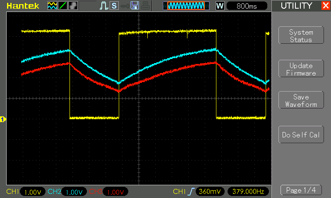The image size is (331, 198).
Task: Open the Save Waveform menu option
Action: (301, 101)
